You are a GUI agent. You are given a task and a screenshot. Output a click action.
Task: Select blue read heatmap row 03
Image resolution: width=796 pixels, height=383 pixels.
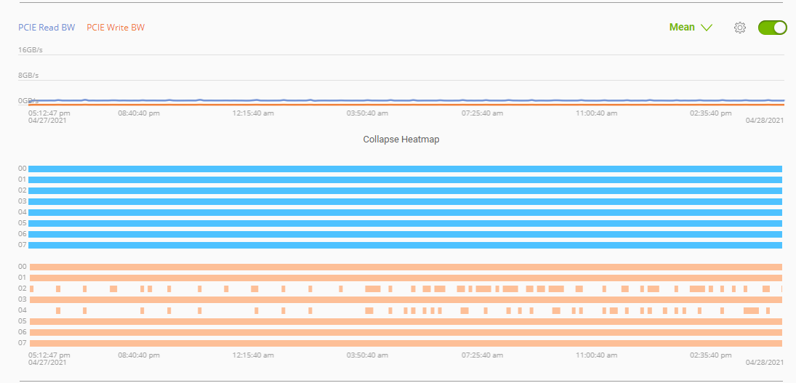pos(405,201)
